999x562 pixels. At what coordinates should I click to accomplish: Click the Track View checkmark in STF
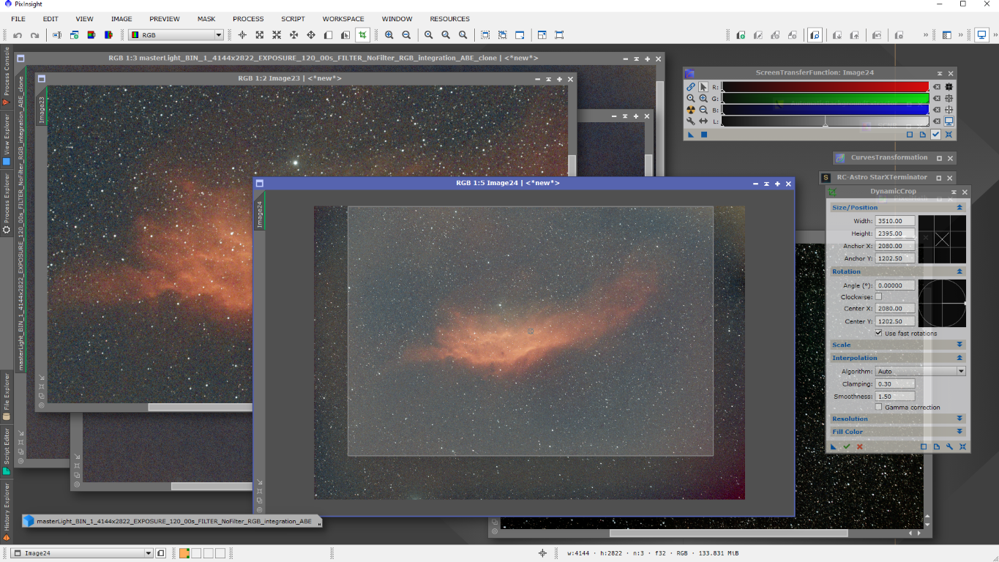pos(935,135)
